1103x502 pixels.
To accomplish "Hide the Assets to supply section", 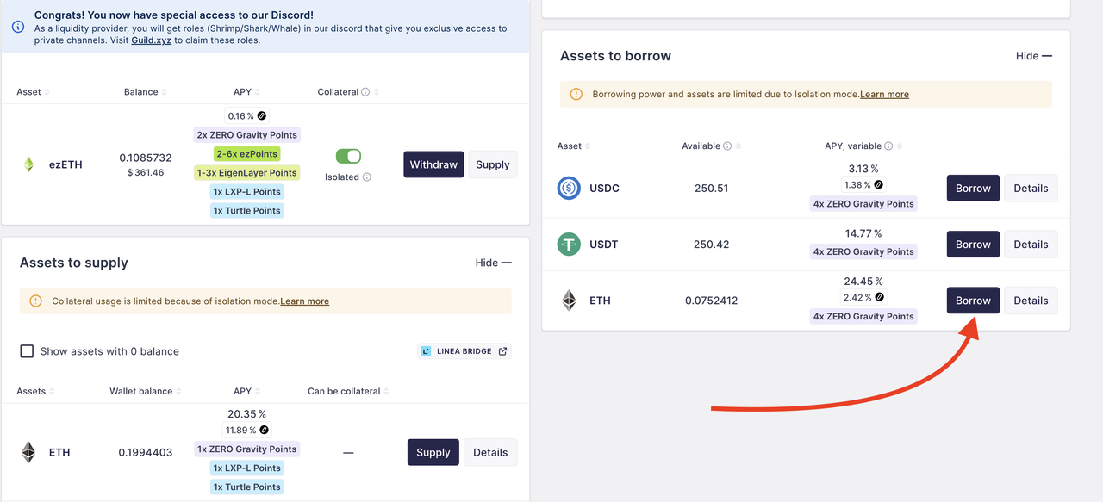I will click(x=493, y=263).
